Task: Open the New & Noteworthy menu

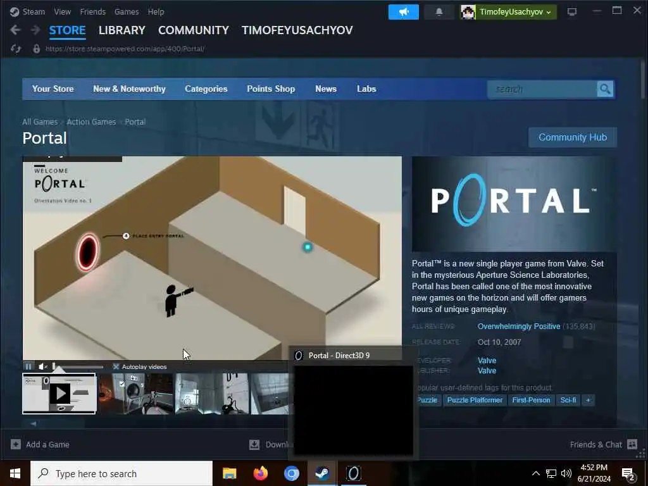Action: click(129, 89)
